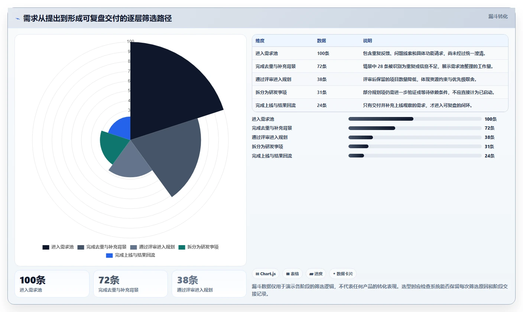Click the description starting 只有交付并补充
The width and height of the screenshot is (523, 312).
click(418, 105)
